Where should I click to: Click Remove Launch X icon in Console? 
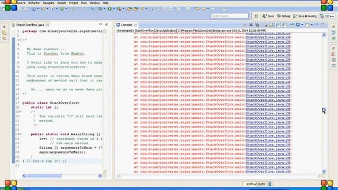(251, 25)
